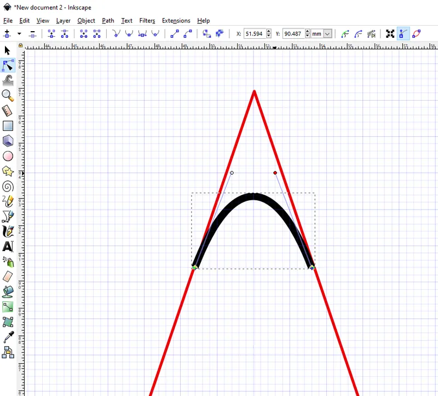
Task: Choose the Text tool
Action: tap(7, 247)
